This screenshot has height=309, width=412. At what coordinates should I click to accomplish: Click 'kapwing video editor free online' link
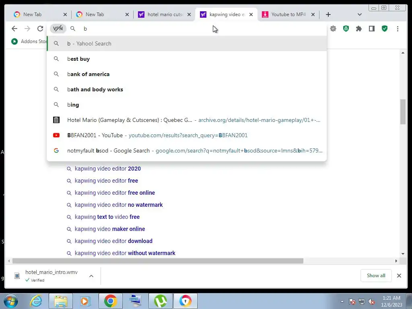pyautogui.click(x=115, y=193)
